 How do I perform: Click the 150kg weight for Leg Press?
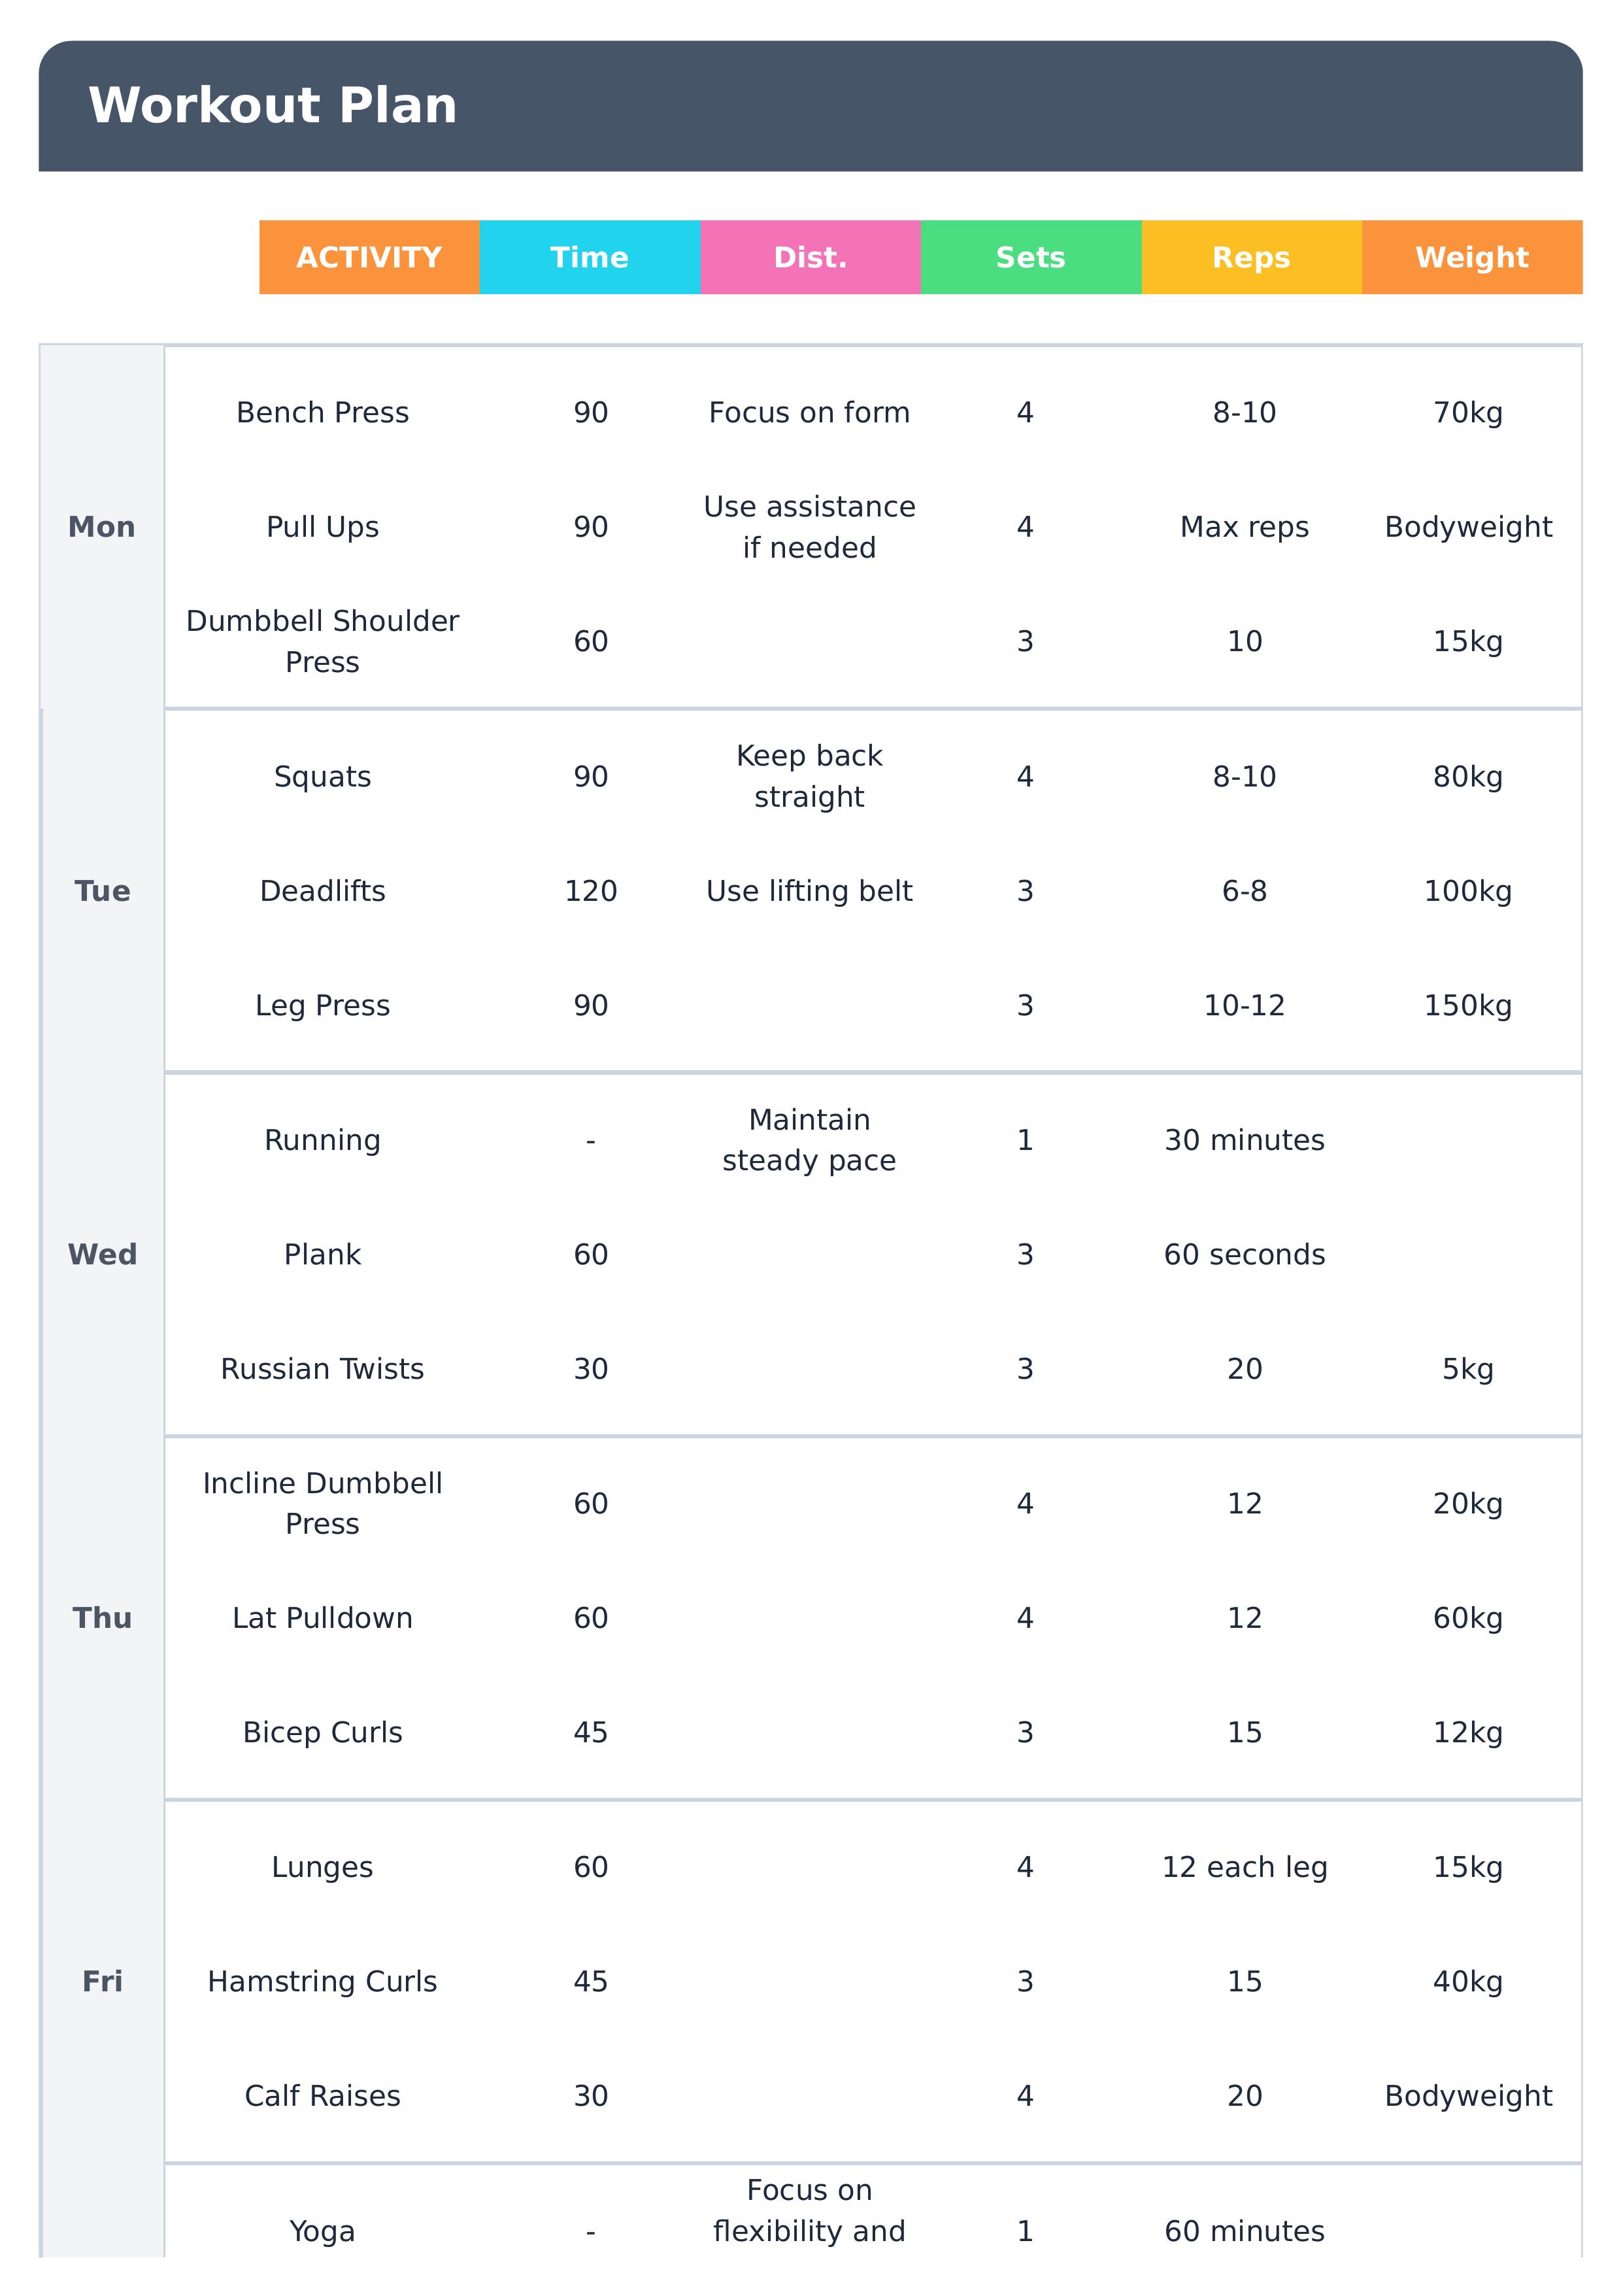[1467, 1005]
